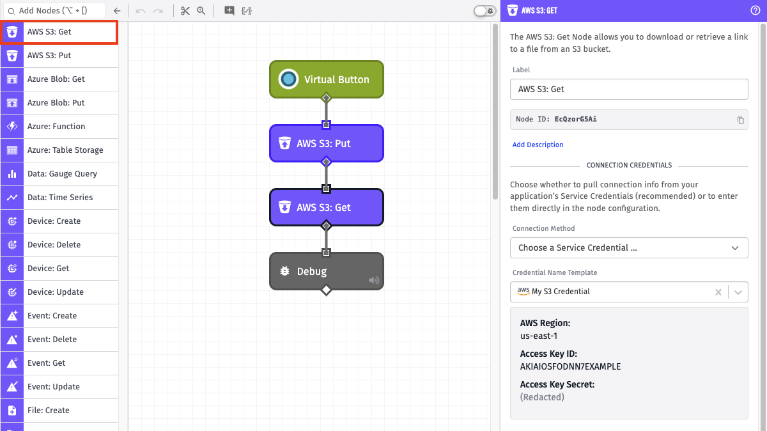Select the Device: Get label in palette

49,269
